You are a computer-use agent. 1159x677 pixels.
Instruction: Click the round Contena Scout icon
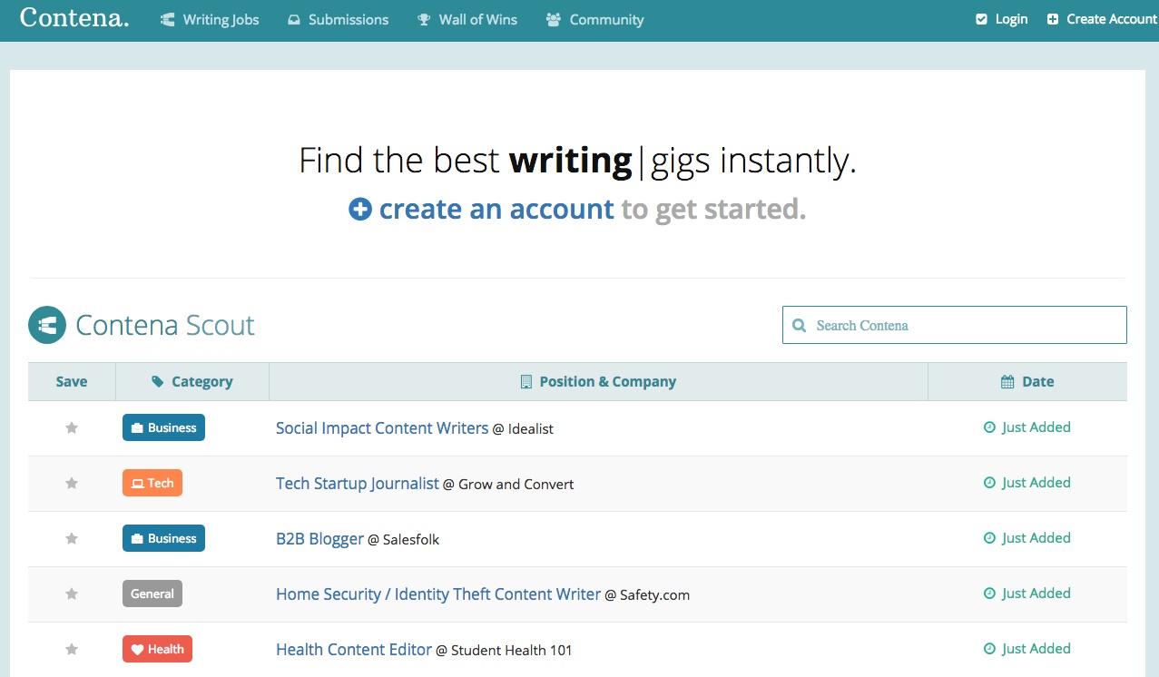pyautogui.click(x=47, y=325)
